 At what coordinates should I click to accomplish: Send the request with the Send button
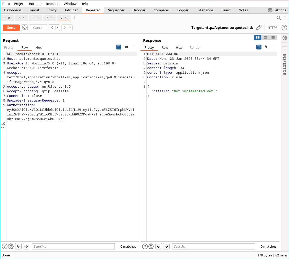[x=11, y=28]
